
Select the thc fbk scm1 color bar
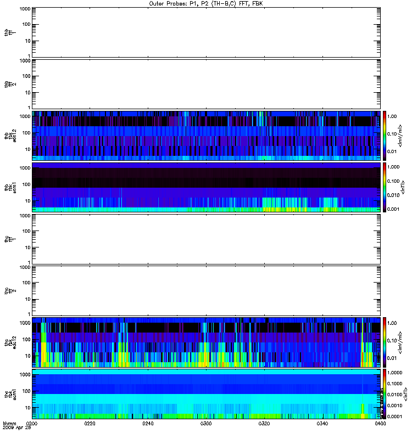click(x=385, y=394)
